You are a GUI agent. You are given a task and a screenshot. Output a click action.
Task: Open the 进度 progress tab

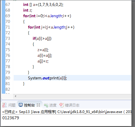[53, 105]
